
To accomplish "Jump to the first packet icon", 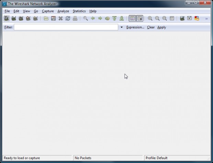I will [114, 18].
